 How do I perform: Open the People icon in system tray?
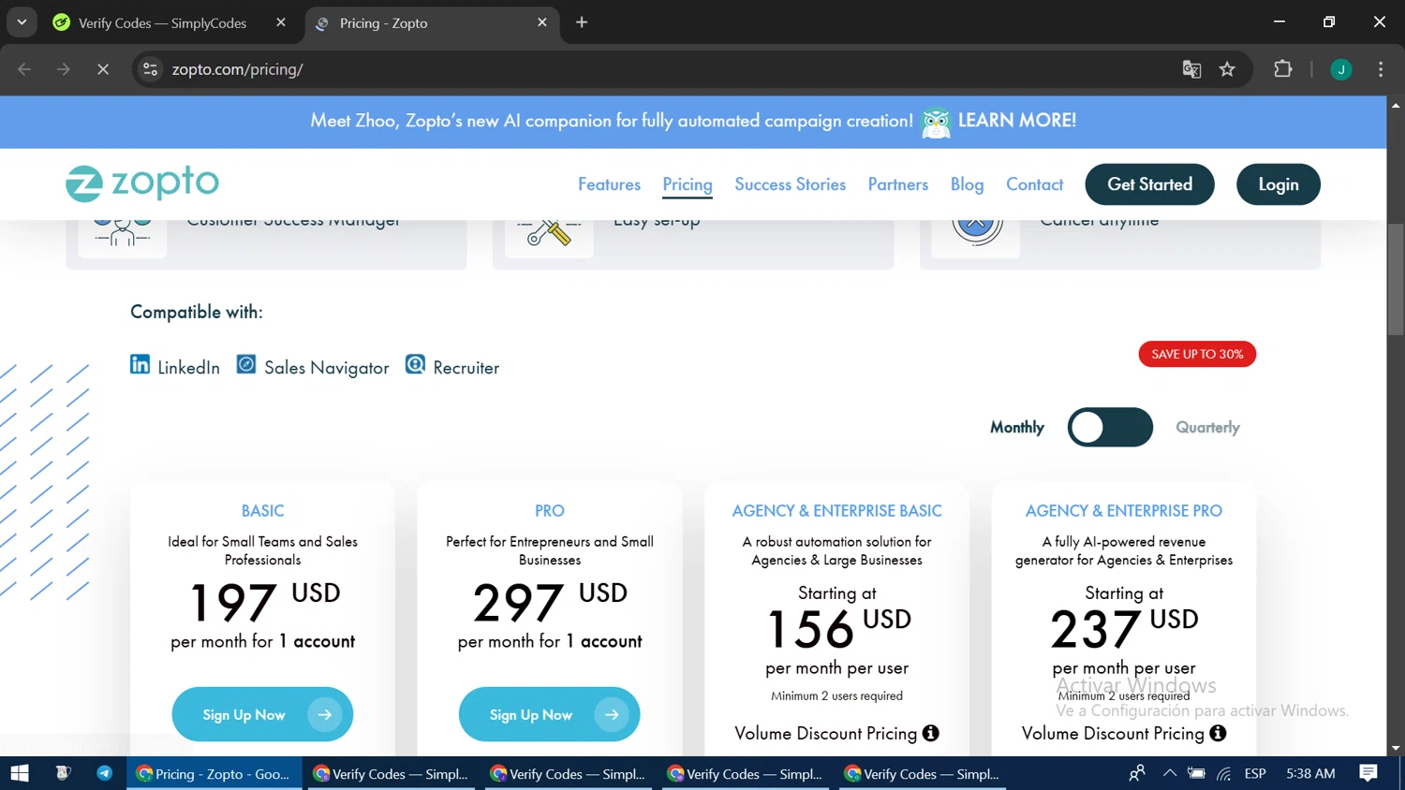pos(1137,773)
